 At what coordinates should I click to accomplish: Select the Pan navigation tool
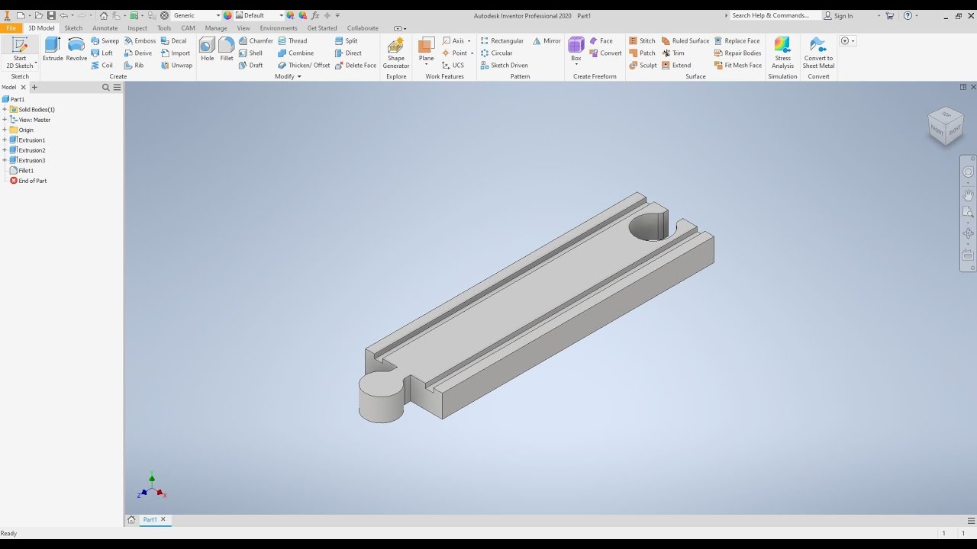[x=968, y=195]
